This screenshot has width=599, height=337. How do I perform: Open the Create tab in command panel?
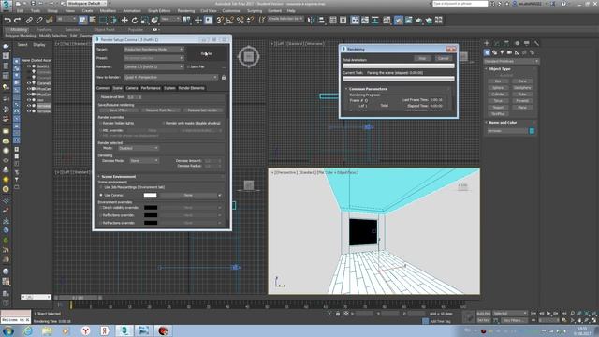coord(487,43)
